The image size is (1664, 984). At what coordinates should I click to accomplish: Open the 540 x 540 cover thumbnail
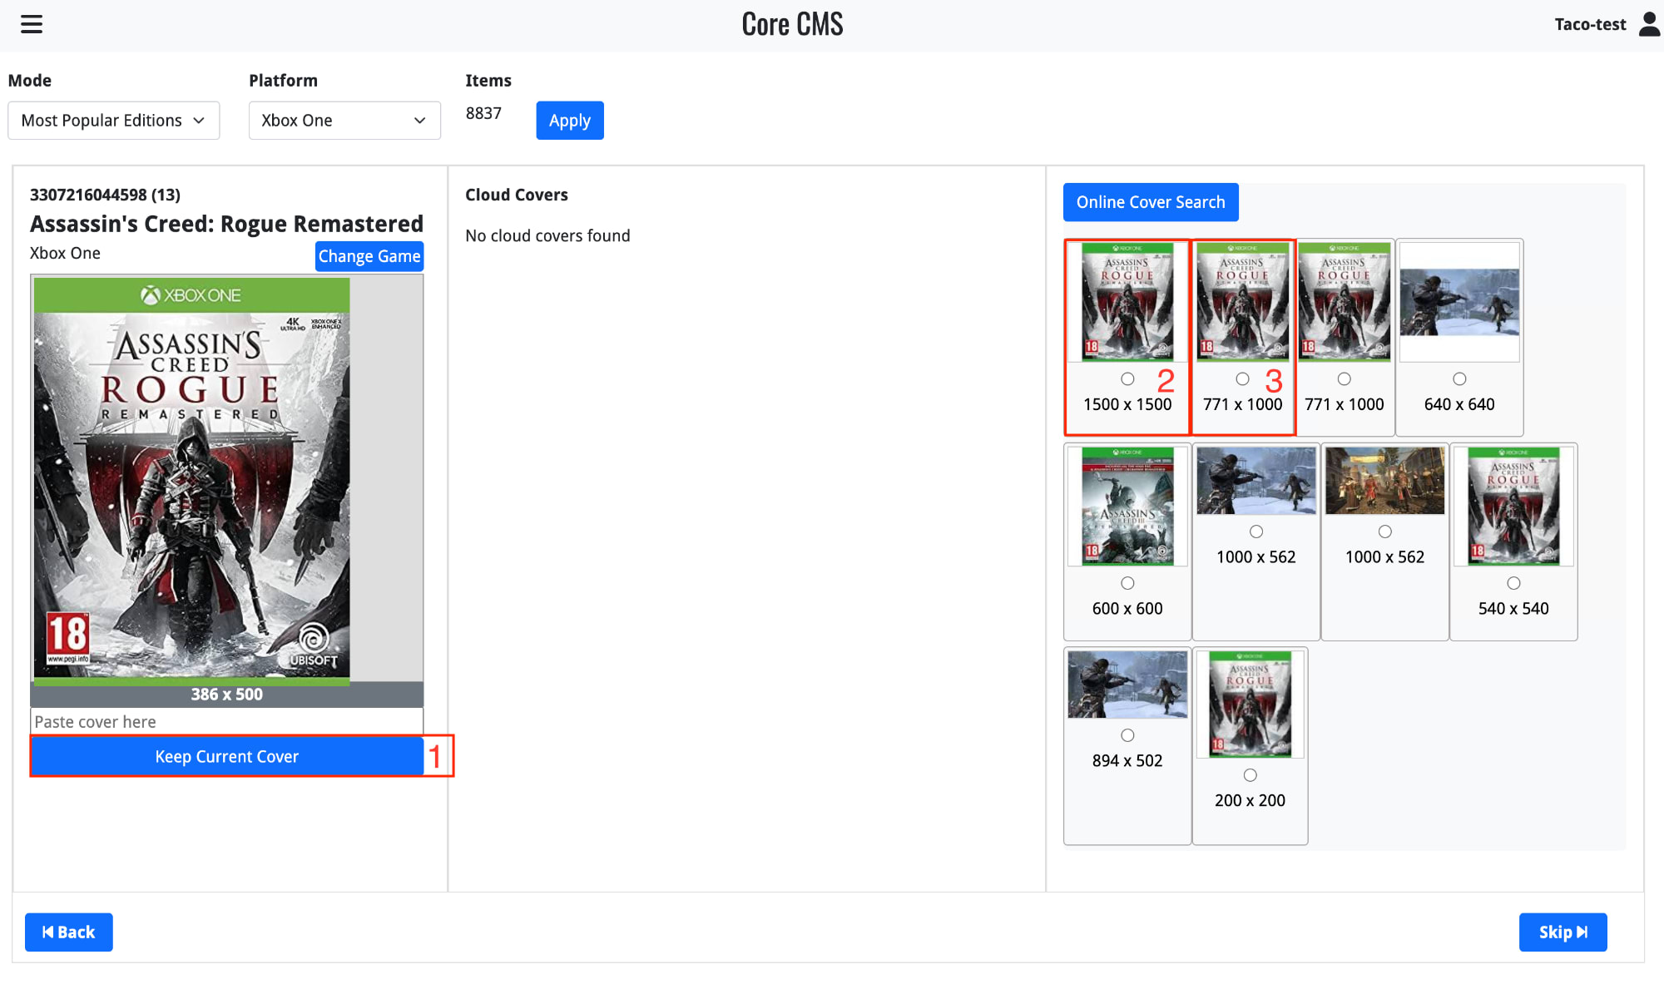(x=1513, y=507)
